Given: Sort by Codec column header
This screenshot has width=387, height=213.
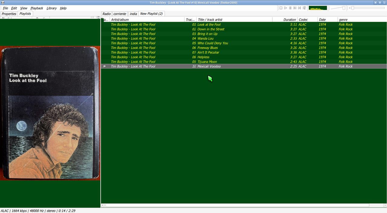Looking at the screenshot, I should 307,20.
